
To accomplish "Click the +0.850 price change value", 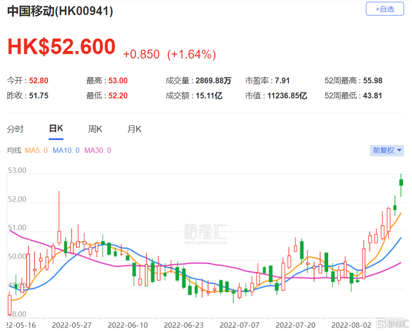I will pyautogui.click(x=141, y=55).
